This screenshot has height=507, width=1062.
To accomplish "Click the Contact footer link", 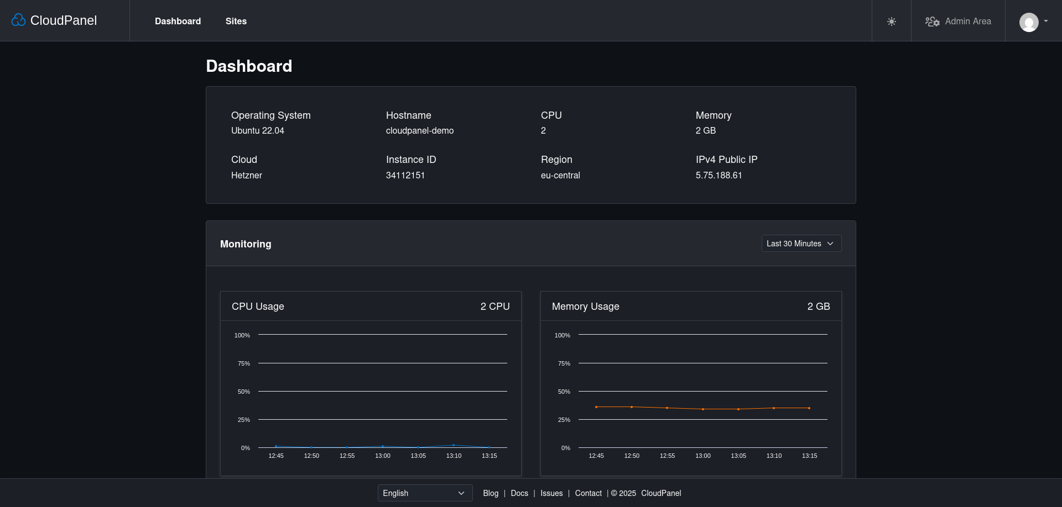I will click(x=588, y=493).
